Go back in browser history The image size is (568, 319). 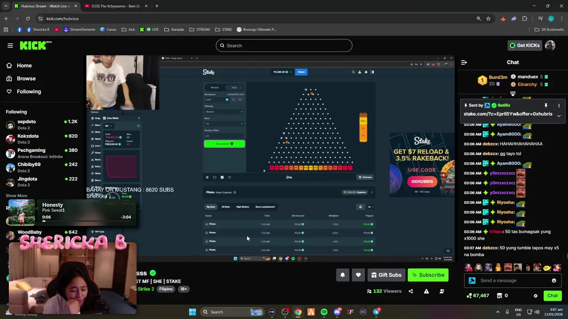click(7, 19)
